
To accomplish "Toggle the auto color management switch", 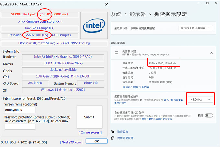I will click(209, 115).
